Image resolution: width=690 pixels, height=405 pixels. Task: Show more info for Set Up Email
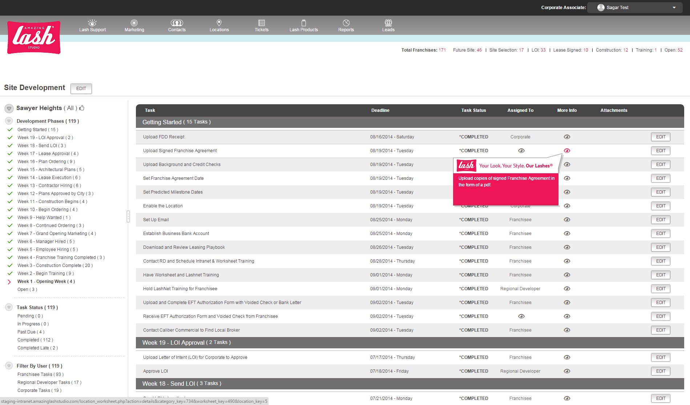[x=567, y=220]
